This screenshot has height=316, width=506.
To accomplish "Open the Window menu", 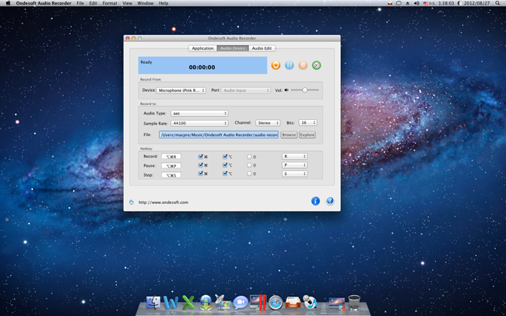I will click(146, 3).
